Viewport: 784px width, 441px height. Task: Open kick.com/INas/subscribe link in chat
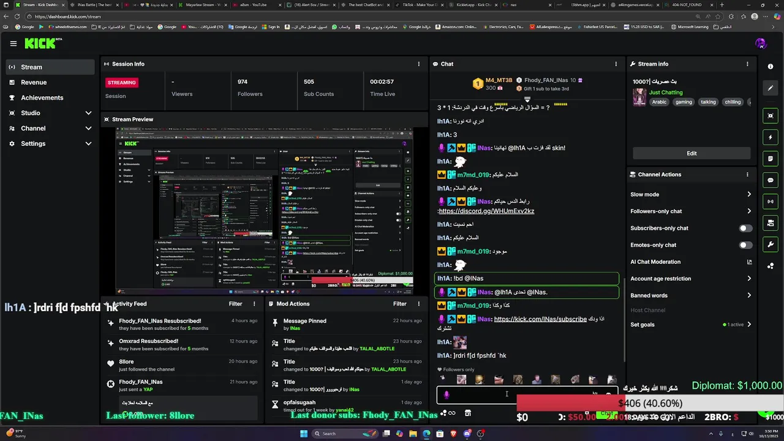coord(540,319)
